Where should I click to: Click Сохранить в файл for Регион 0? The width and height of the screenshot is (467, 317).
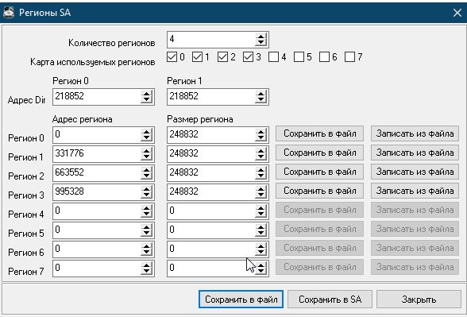coord(319,133)
